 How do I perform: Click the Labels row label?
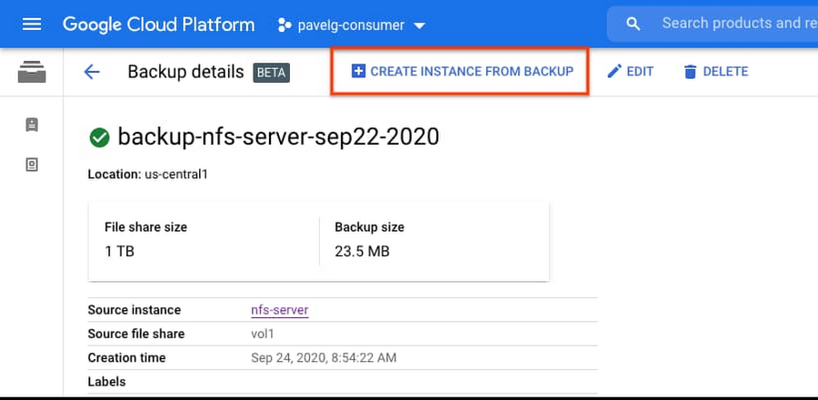107,382
